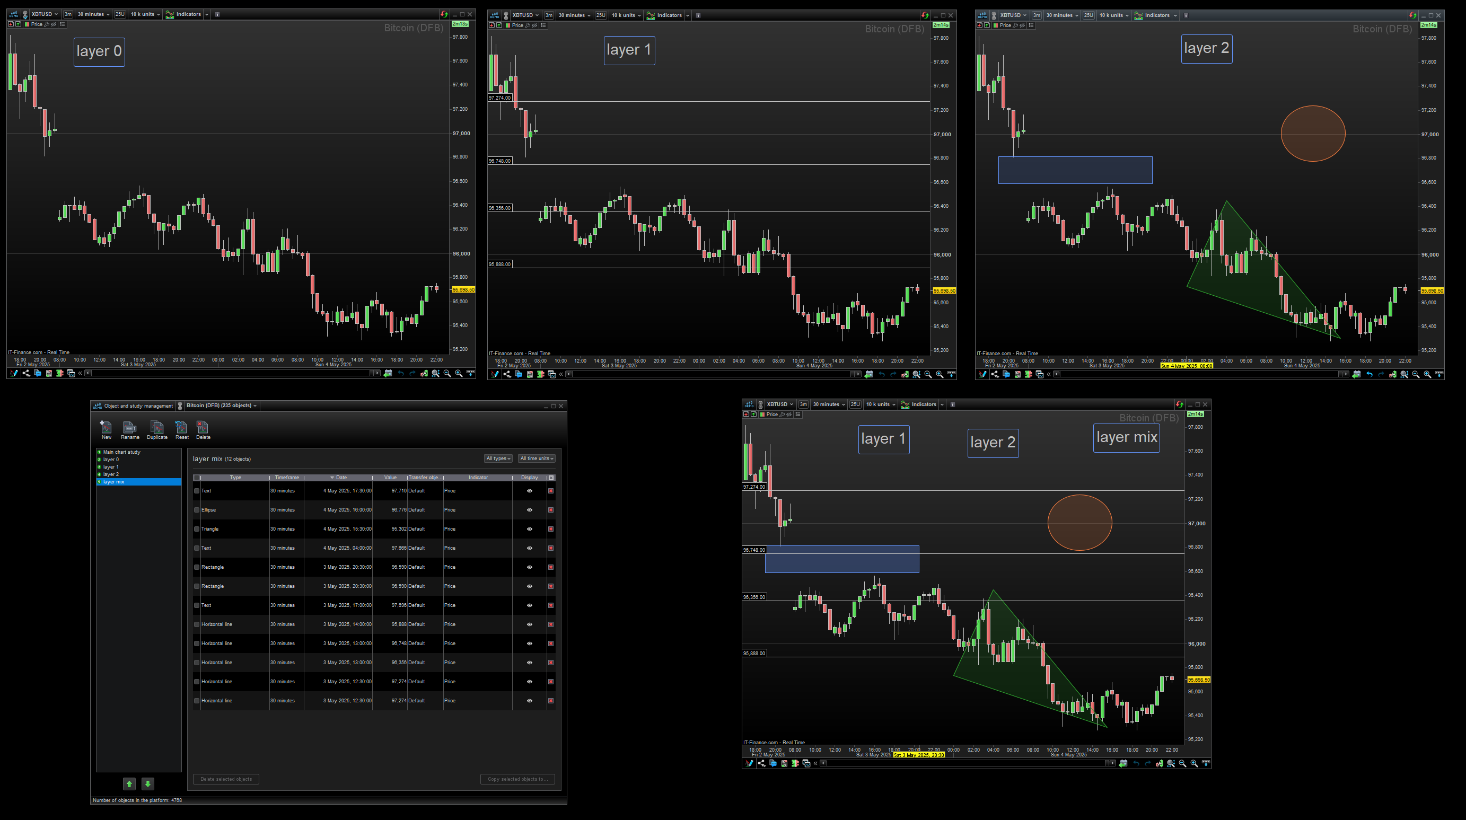1466x820 pixels.
Task: Click the Rename study icon
Action: pos(130,428)
